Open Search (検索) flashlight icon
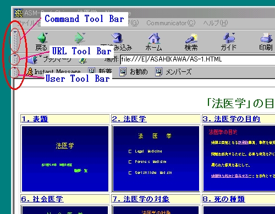This screenshot has height=214, width=275. click(191, 38)
